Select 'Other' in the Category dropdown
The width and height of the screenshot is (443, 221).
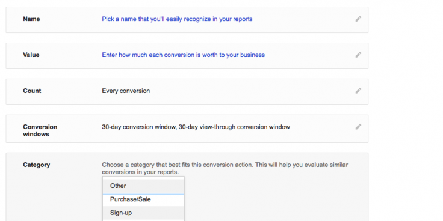(x=143, y=186)
